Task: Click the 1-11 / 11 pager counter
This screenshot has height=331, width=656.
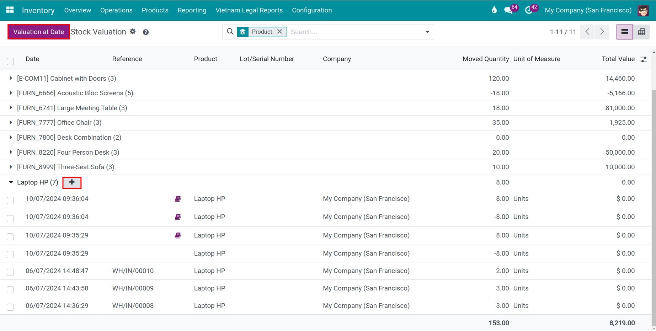Action: pyautogui.click(x=563, y=32)
